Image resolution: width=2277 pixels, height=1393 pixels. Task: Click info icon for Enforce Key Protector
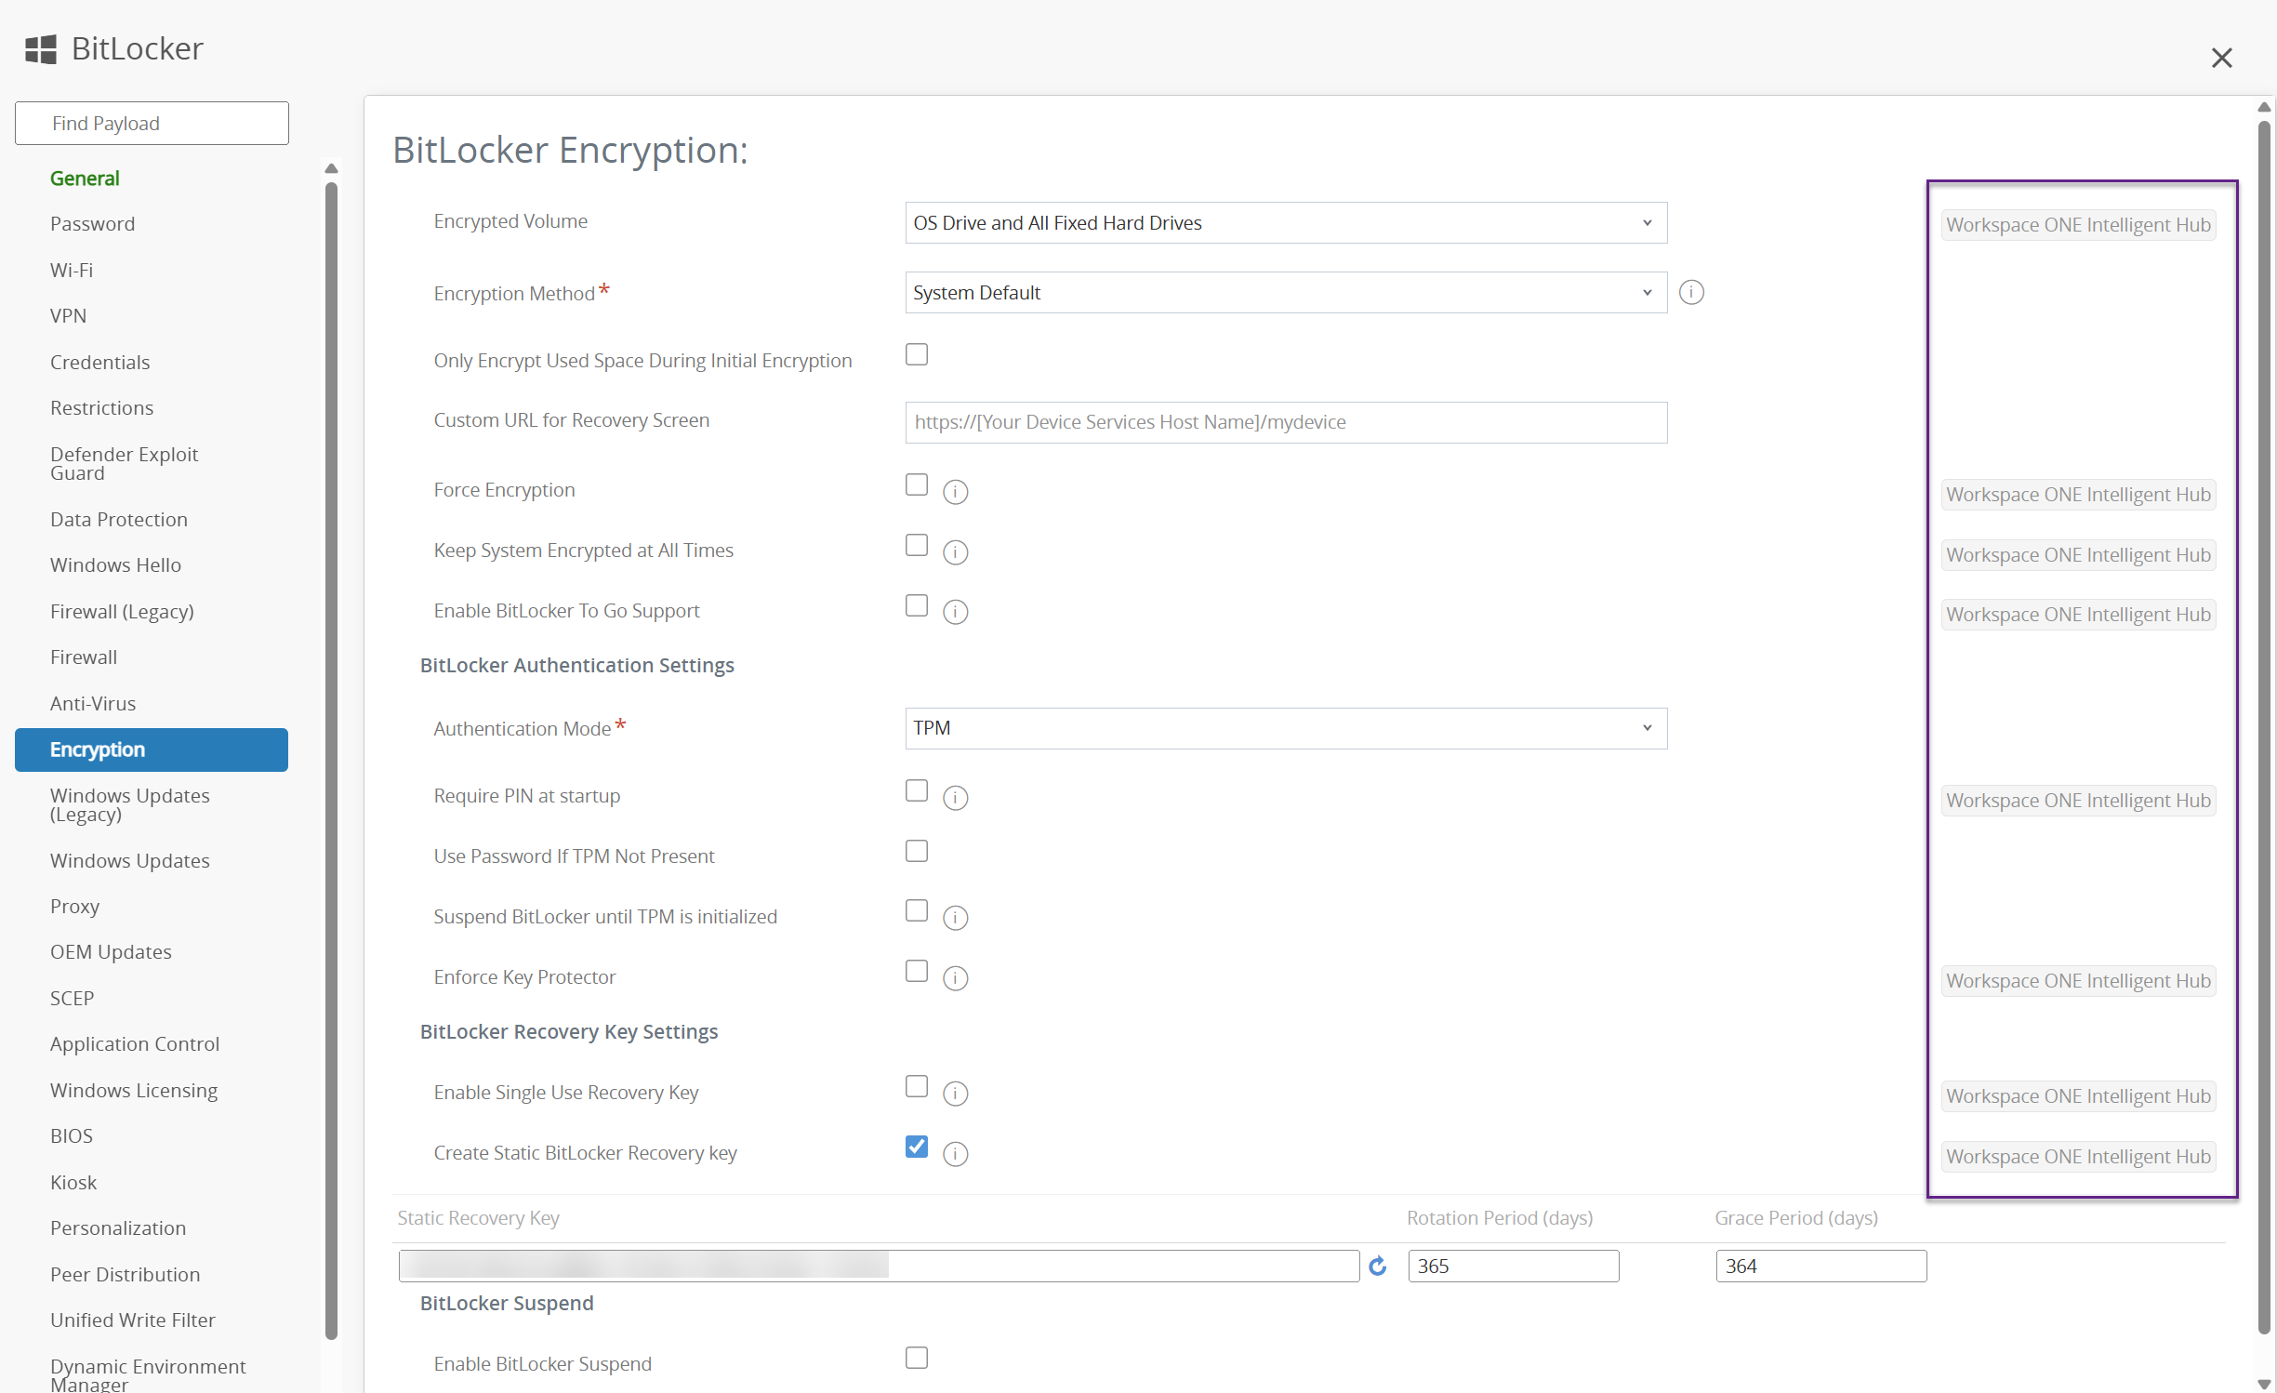pos(955,978)
